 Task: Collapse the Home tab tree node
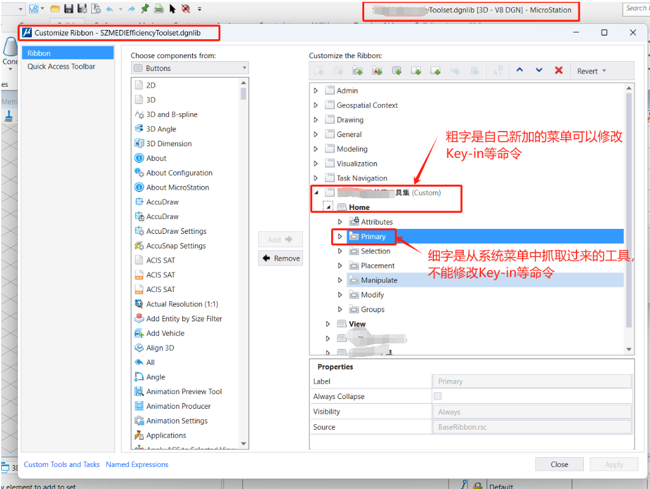328,207
